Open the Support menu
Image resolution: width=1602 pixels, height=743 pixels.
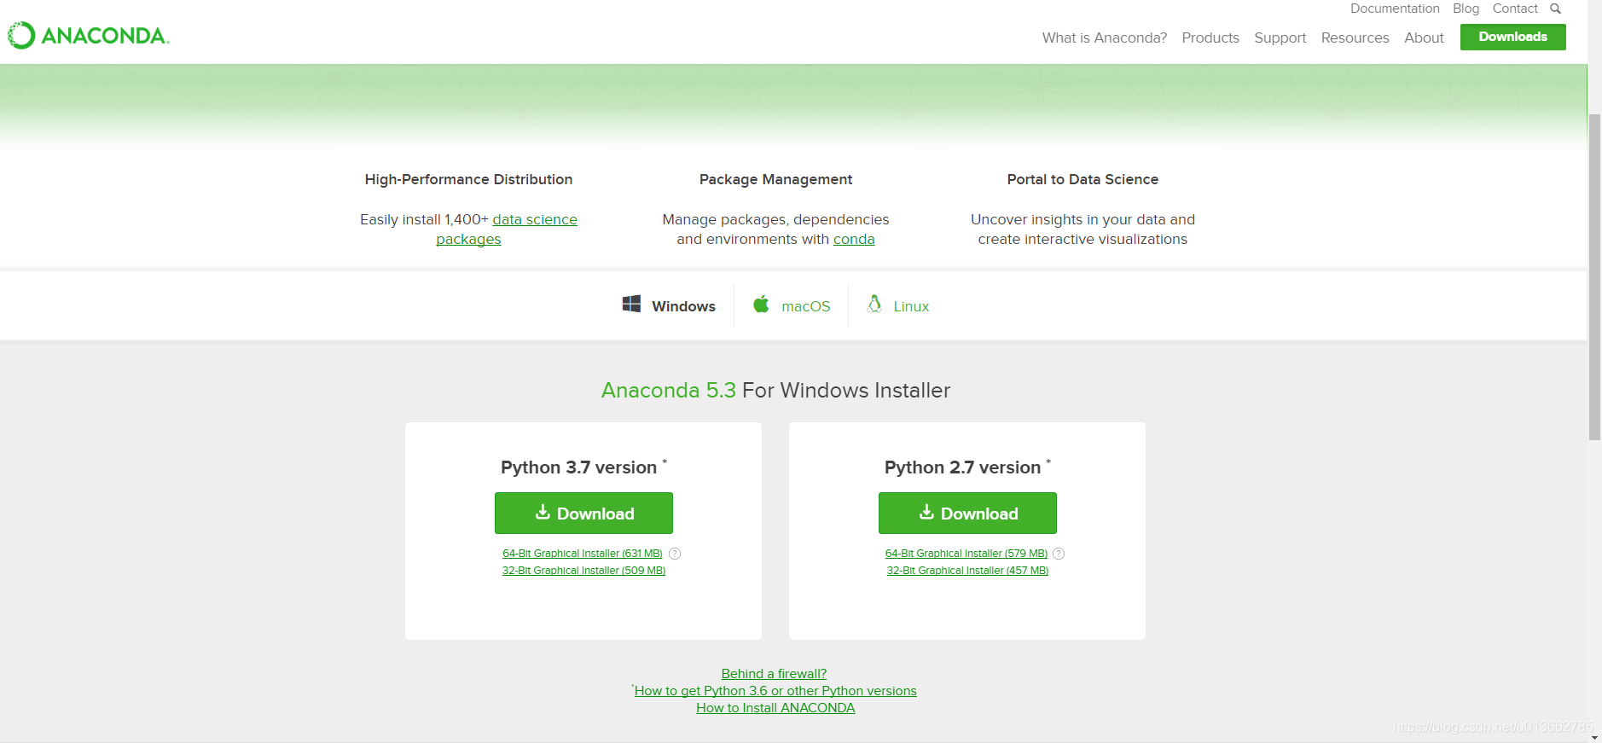[x=1280, y=38]
